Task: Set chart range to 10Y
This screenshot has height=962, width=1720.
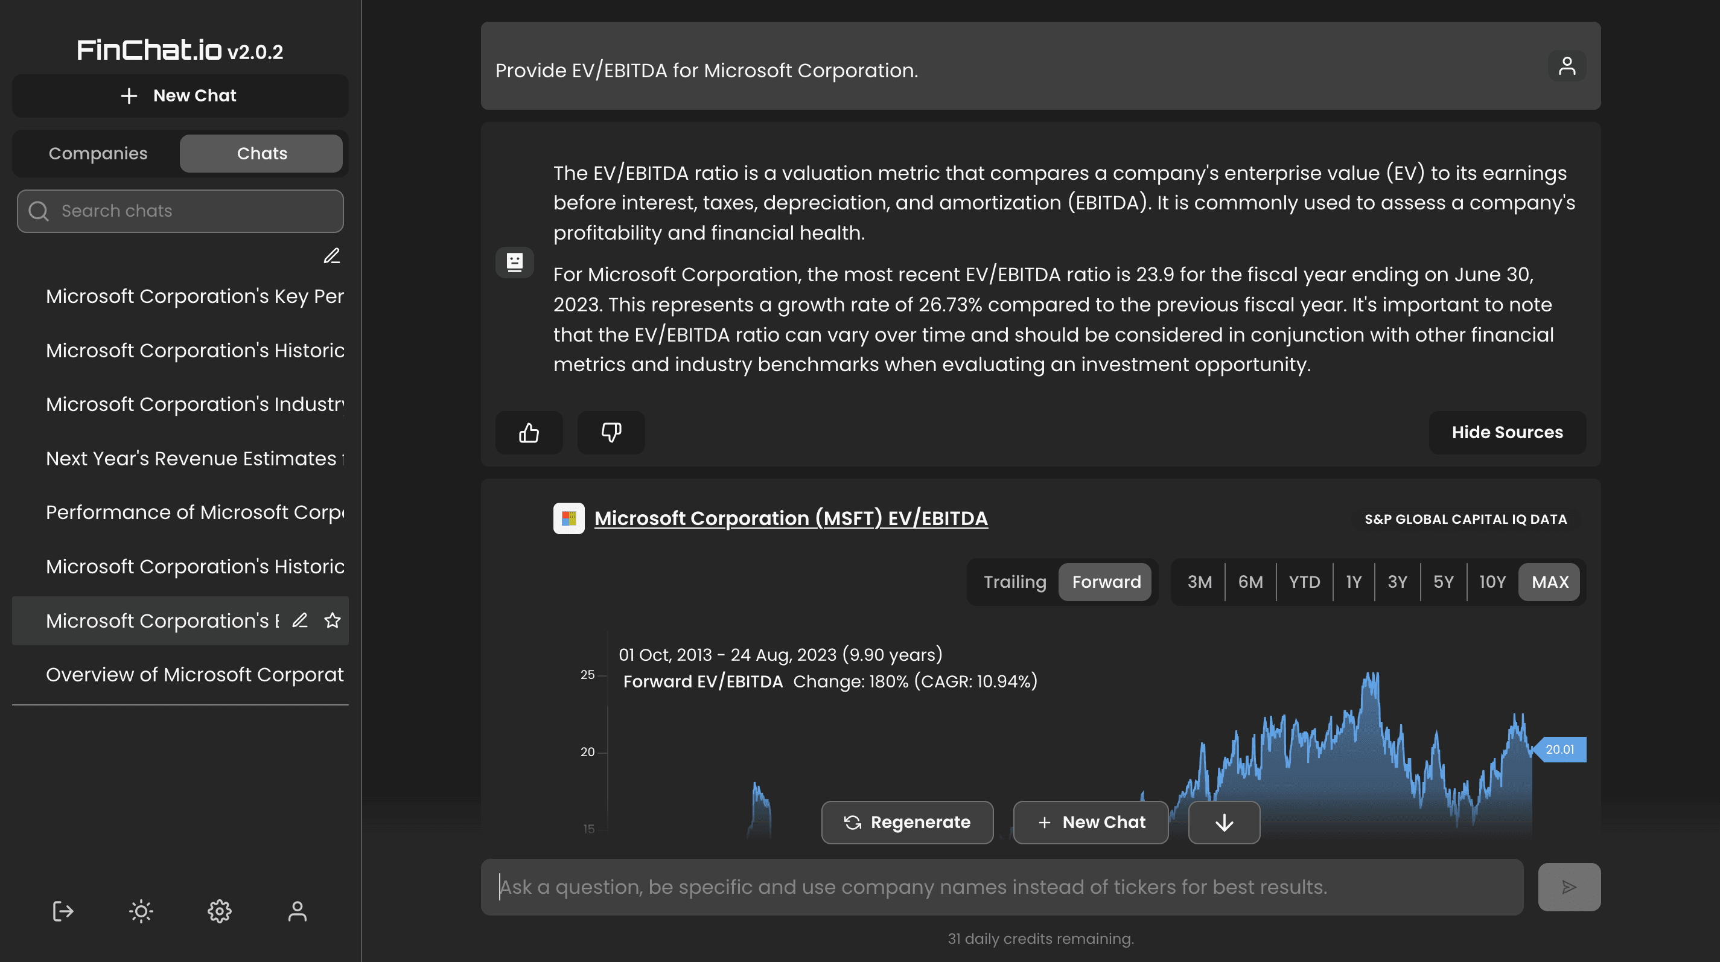Action: 1492,582
